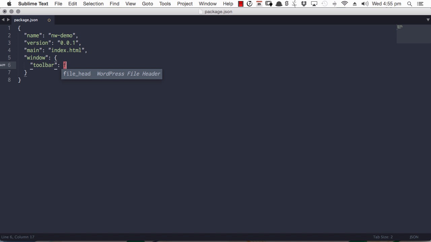Click gutter line number 8
This screenshot has height=242, width=431.
(x=9, y=80)
